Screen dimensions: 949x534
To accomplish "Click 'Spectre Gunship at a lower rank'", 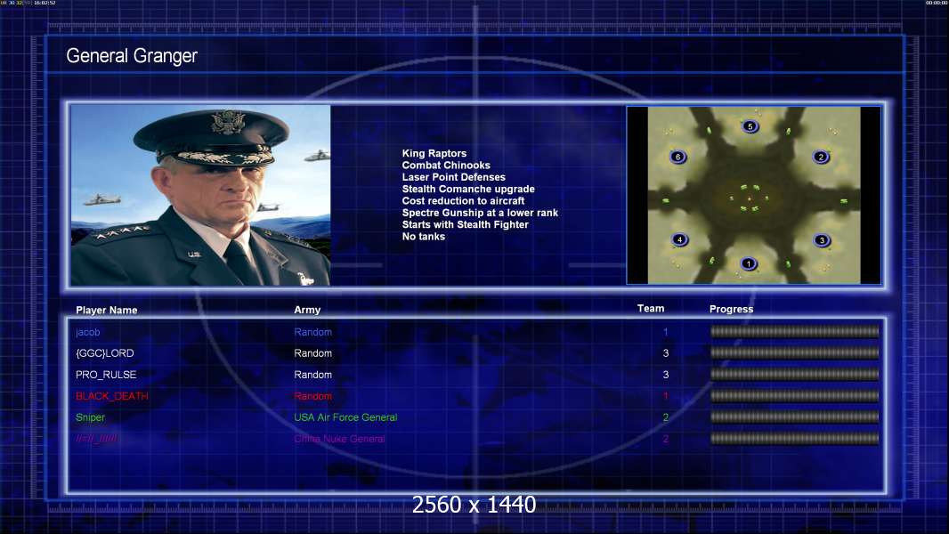I will tap(480, 213).
